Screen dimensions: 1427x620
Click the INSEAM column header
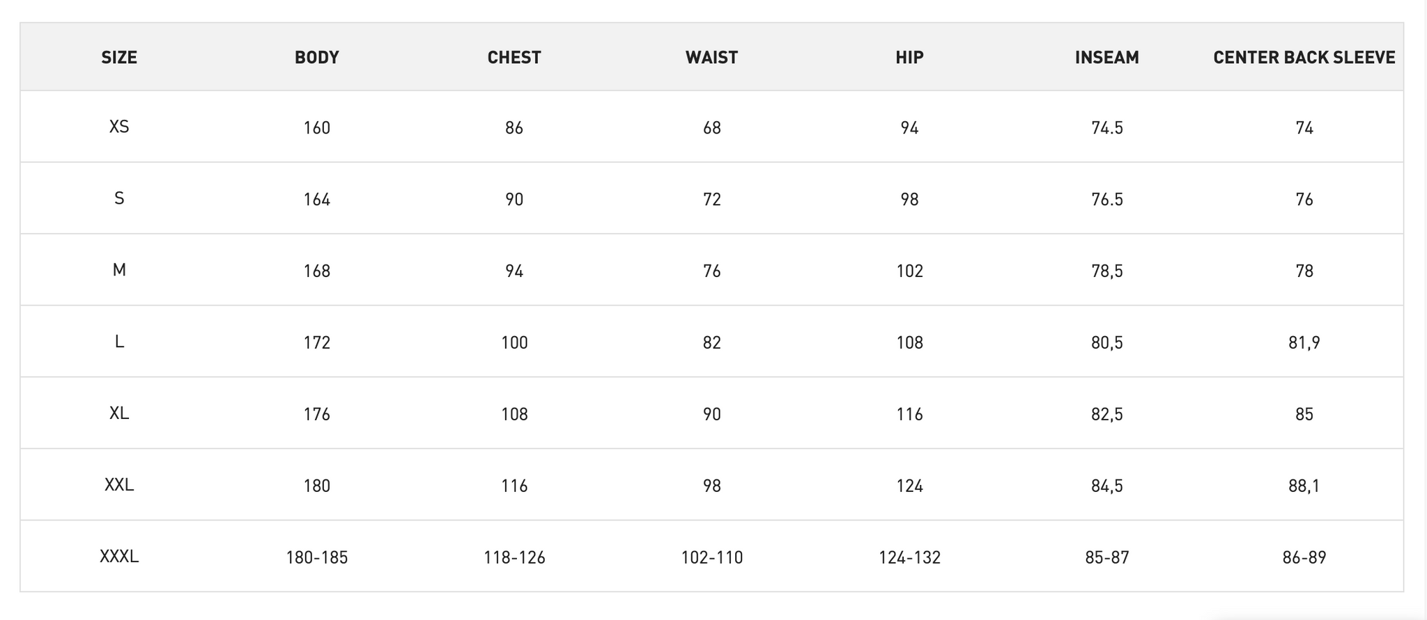click(x=1107, y=57)
